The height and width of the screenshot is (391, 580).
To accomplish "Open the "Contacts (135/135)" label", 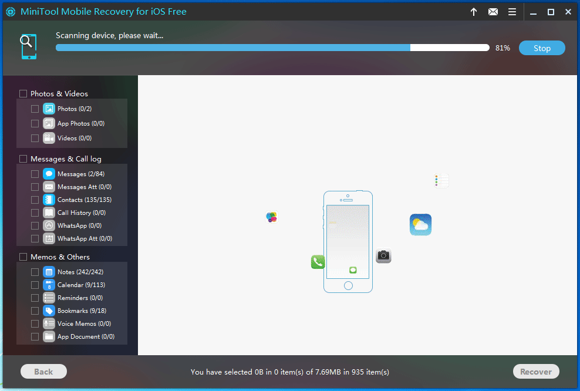I will [x=85, y=200].
